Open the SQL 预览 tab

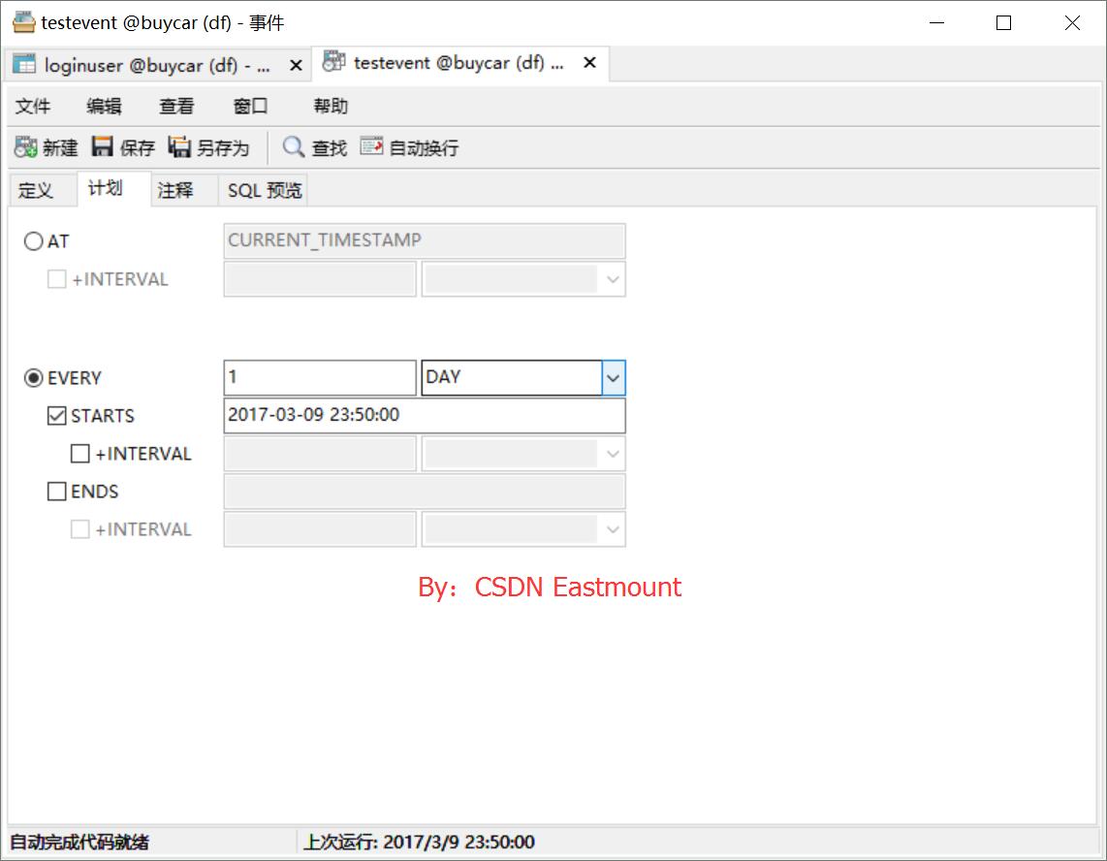(x=264, y=190)
